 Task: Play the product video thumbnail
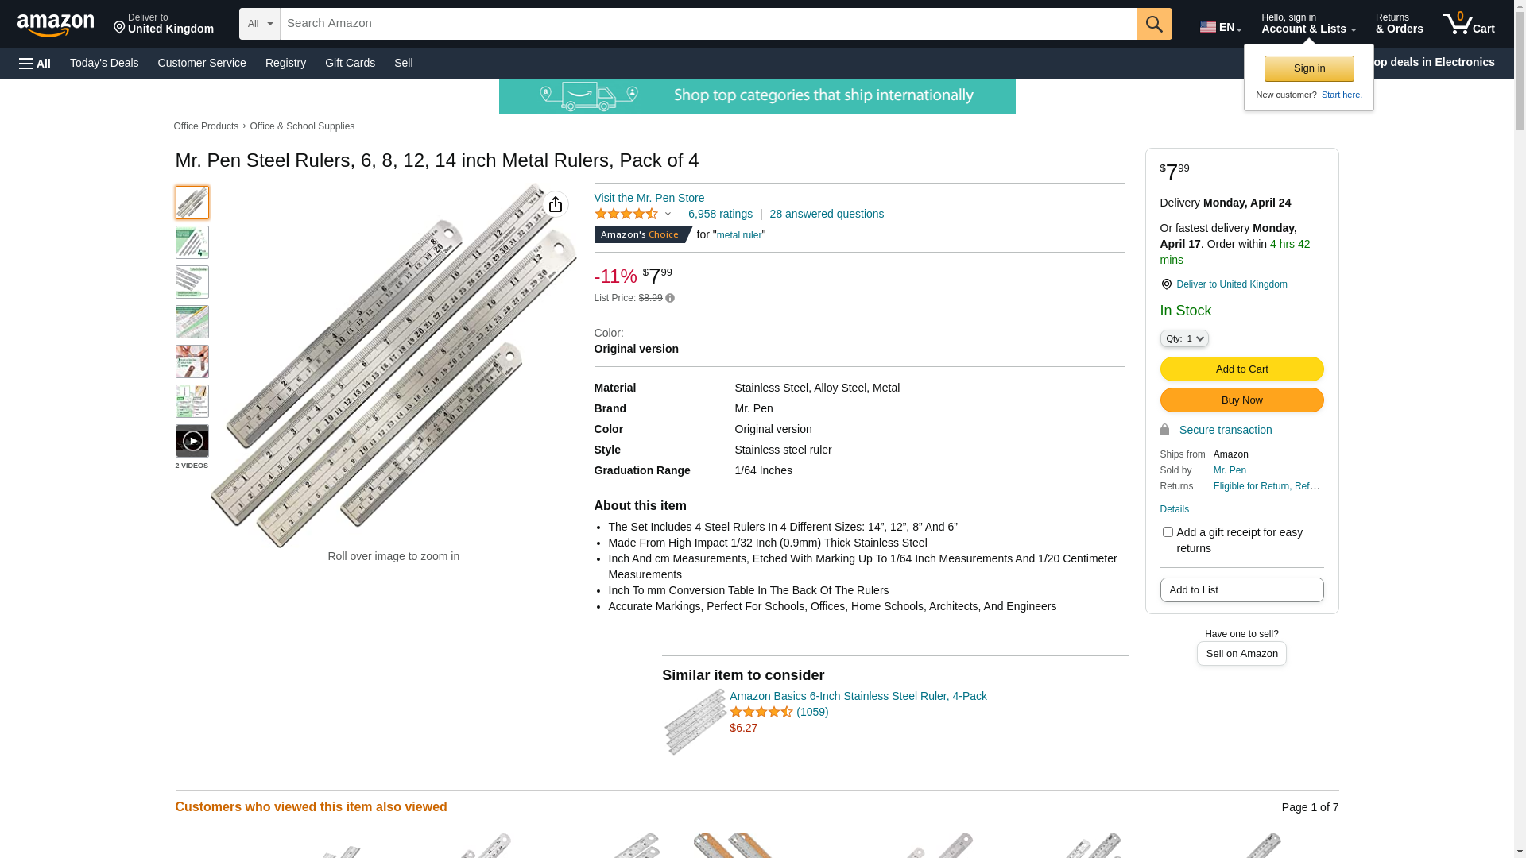pos(192,441)
